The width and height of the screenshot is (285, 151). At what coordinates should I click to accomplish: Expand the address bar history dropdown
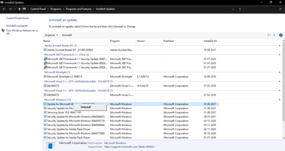[233, 9]
